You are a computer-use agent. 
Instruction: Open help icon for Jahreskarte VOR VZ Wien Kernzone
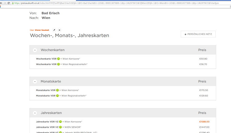(60, 122)
